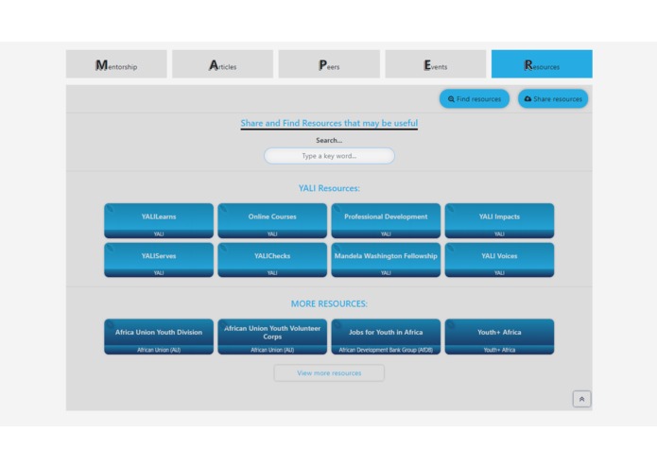The width and height of the screenshot is (657, 467).
Task: Click the corner icon on YALIServes card
Action: 110,248
